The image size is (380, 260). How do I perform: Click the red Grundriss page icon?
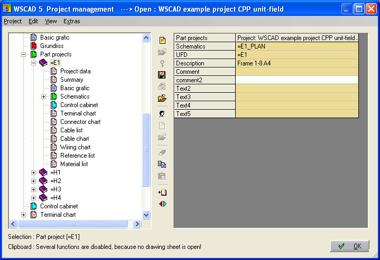click(34, 46)
